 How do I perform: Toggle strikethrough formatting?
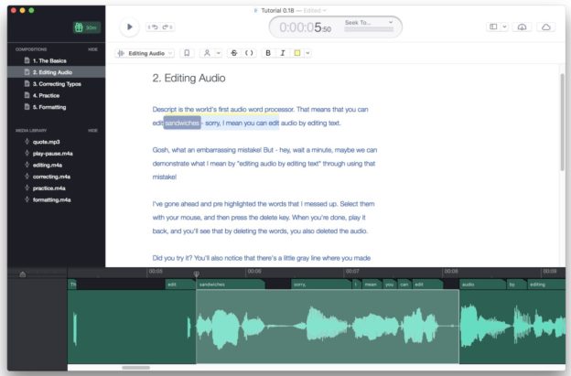click(x=234, y=53)
